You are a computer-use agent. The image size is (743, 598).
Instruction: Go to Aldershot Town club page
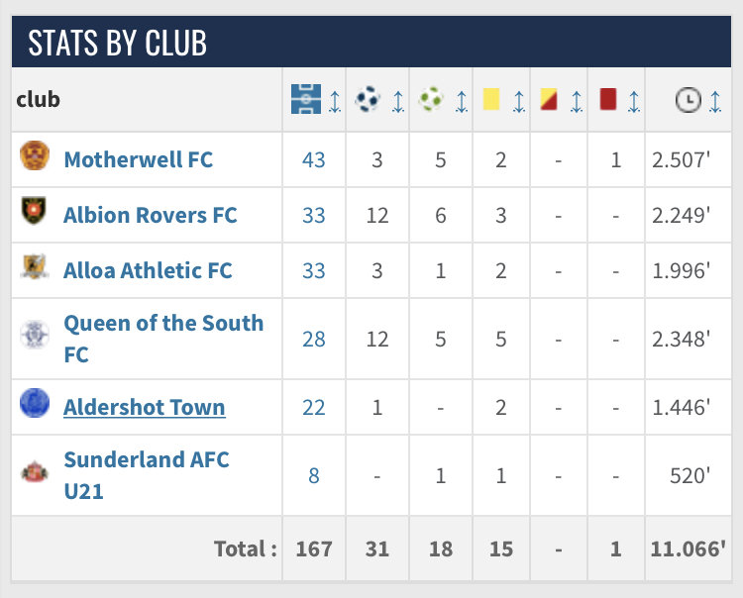[145, 407]
